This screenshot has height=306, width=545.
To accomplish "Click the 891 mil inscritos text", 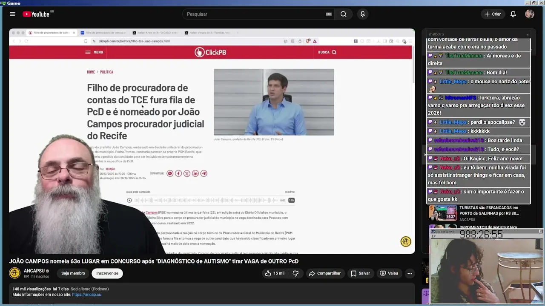I will [x=36, y=277].
